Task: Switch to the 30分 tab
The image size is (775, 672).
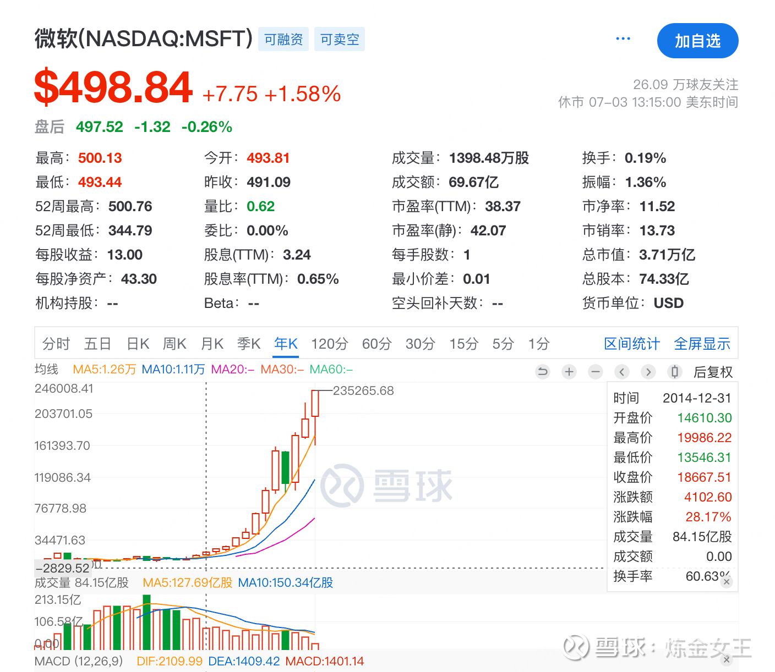Action: coord(421,344)
